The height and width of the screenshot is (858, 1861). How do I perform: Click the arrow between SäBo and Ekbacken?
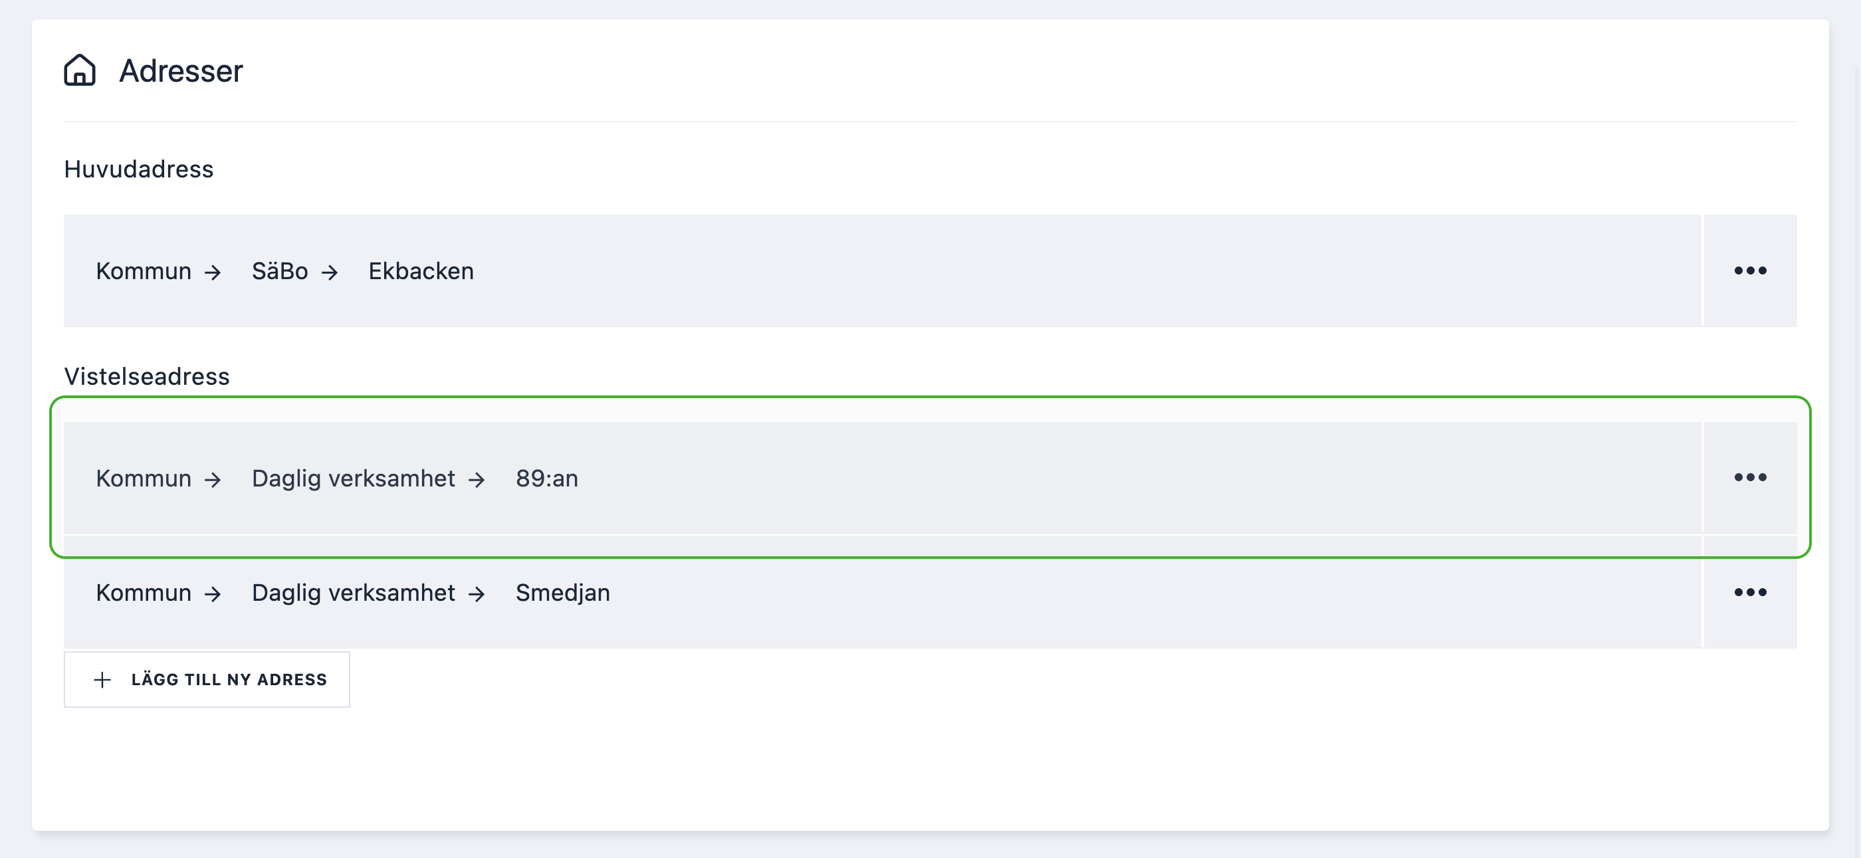[x=330, y=272]
